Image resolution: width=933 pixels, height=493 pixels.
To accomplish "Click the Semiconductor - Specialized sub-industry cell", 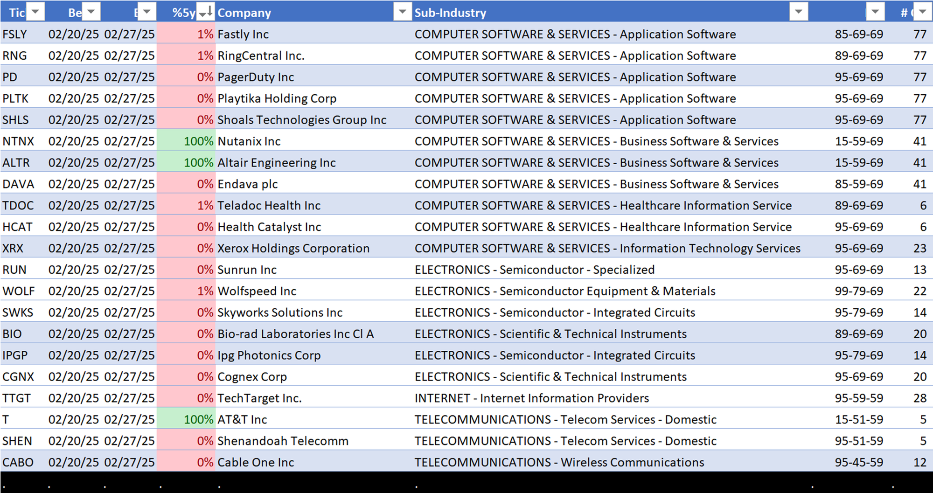I will [x=611, y=270].
